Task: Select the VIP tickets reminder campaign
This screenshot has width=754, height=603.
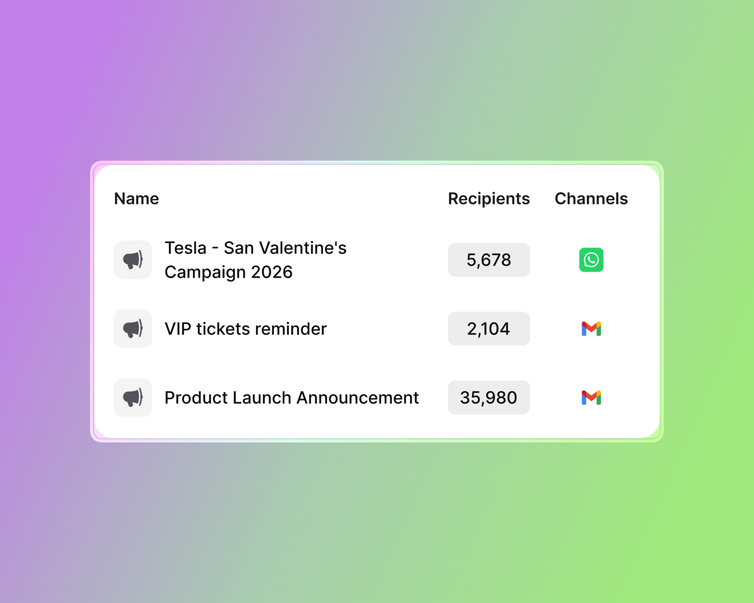Action: pos(245,329)
